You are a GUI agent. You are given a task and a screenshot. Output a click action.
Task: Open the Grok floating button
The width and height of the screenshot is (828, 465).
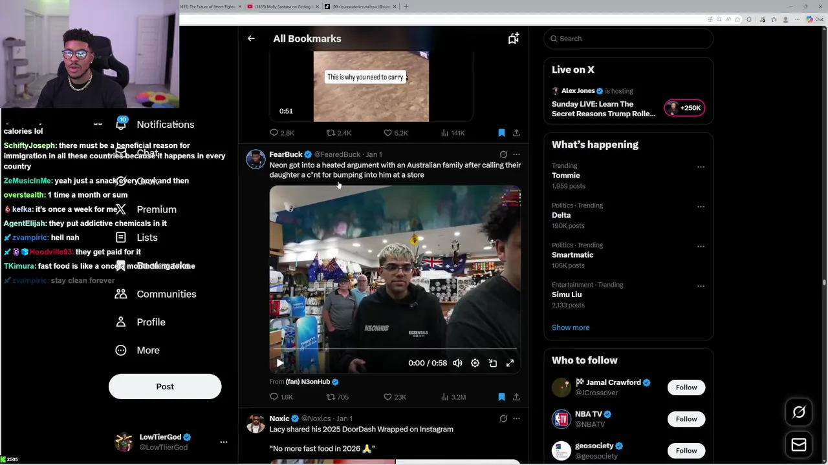tap(799, 412)
